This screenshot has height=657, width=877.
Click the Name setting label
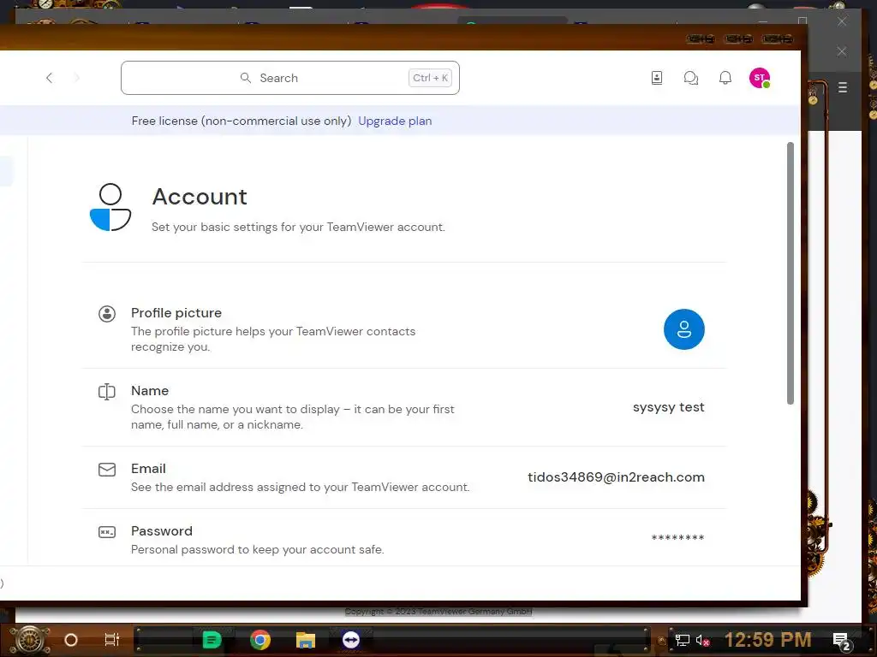150,390
